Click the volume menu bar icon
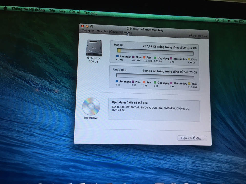246x184 pixels. click(x=229, y=21)
